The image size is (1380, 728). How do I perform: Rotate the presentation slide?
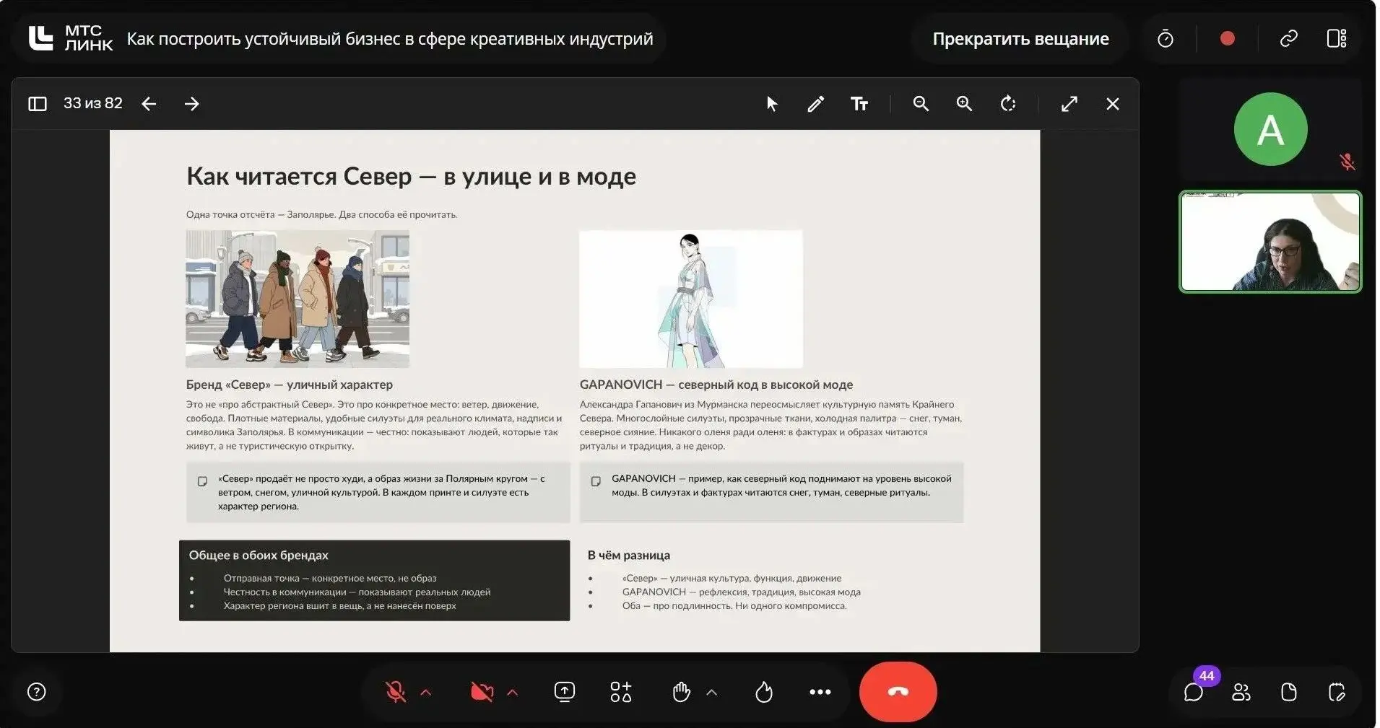click(1008, 104)
